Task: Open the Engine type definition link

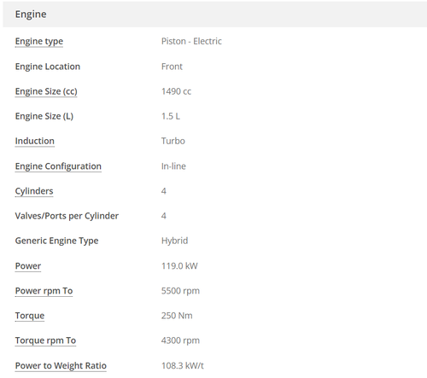Action: 39,42
